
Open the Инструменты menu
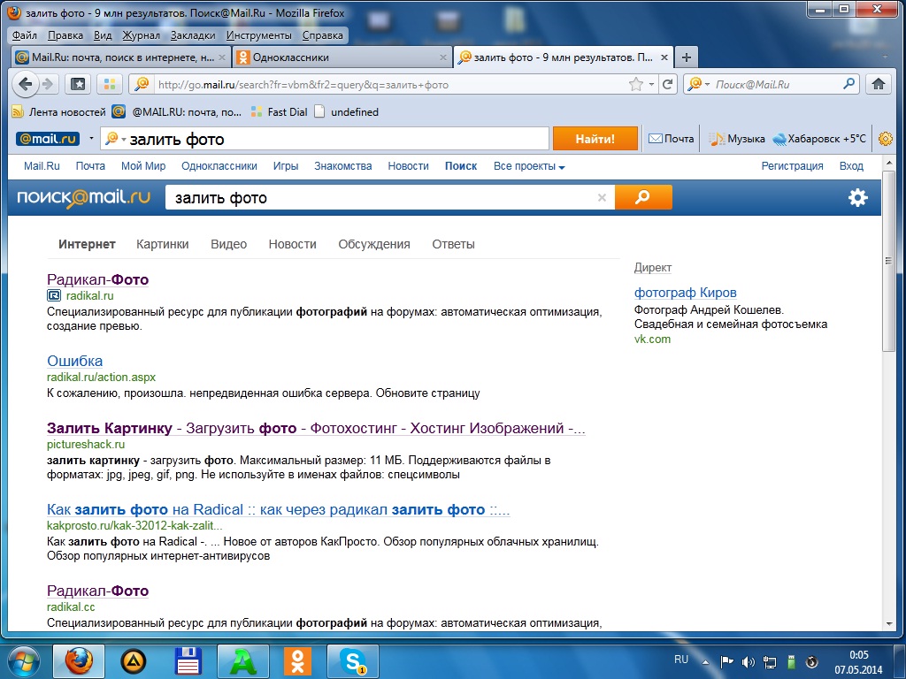click(x=259, y=35)
